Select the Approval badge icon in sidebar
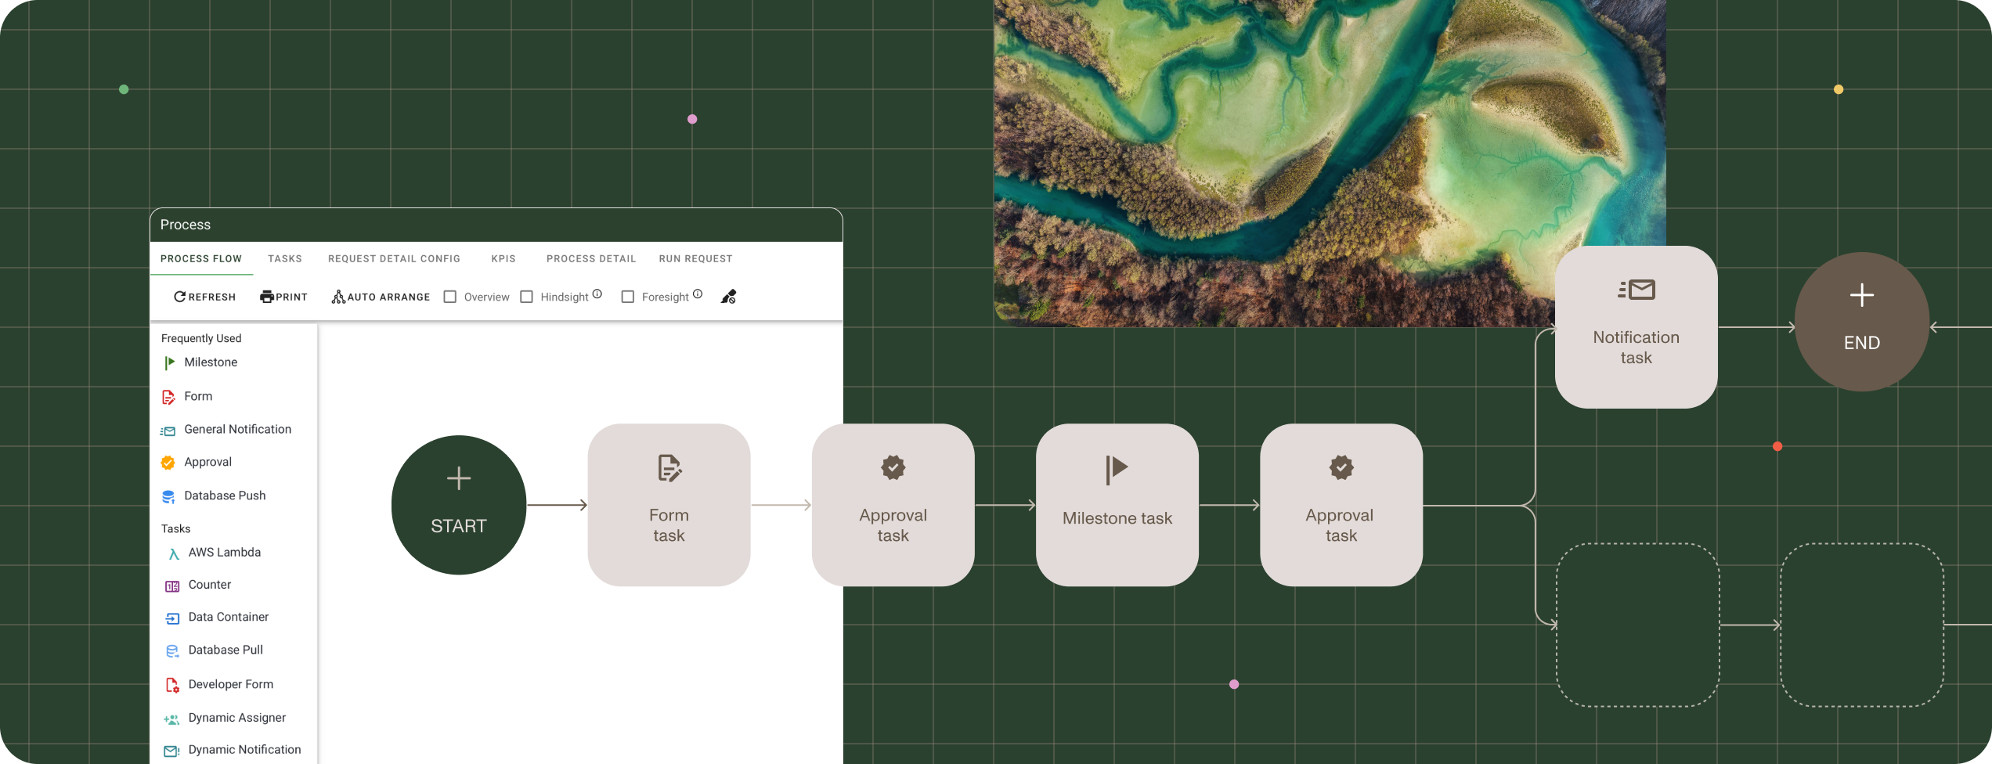Screen dimensions: 1992x764 pyautogui.click(x=168, y=463)
